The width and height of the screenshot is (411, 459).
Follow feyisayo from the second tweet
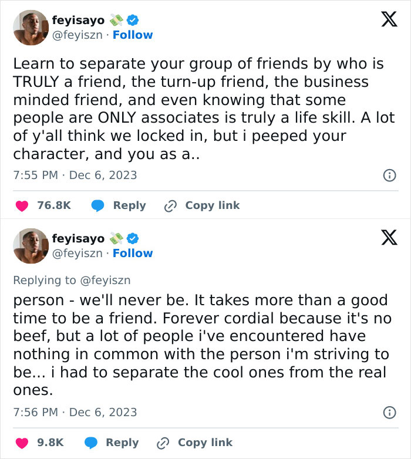click(x=133, y=254)
